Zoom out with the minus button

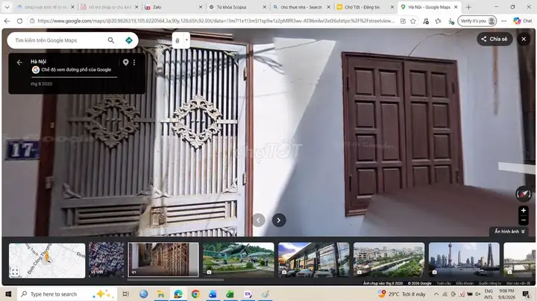[x=524, y=221]
